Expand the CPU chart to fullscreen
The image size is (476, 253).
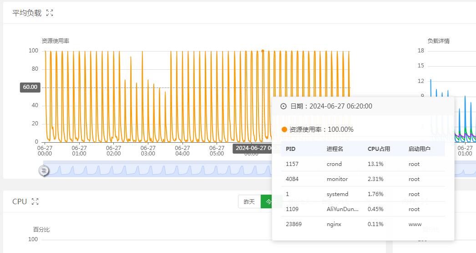[35, 201]
